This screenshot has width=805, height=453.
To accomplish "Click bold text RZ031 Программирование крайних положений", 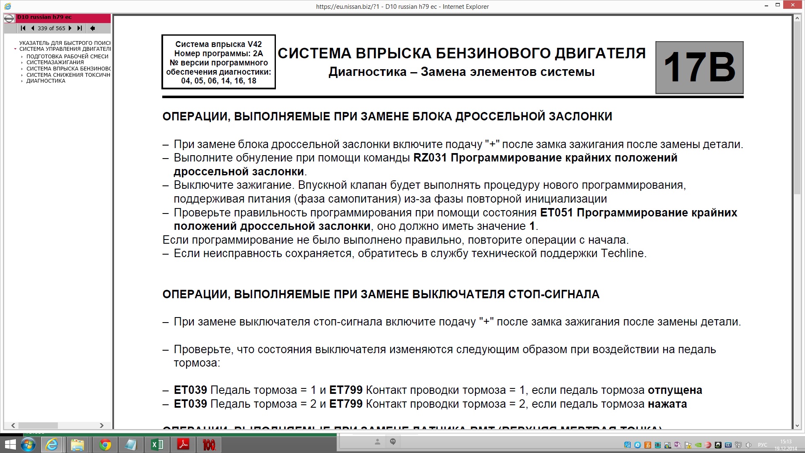I will tap(545, 158).
